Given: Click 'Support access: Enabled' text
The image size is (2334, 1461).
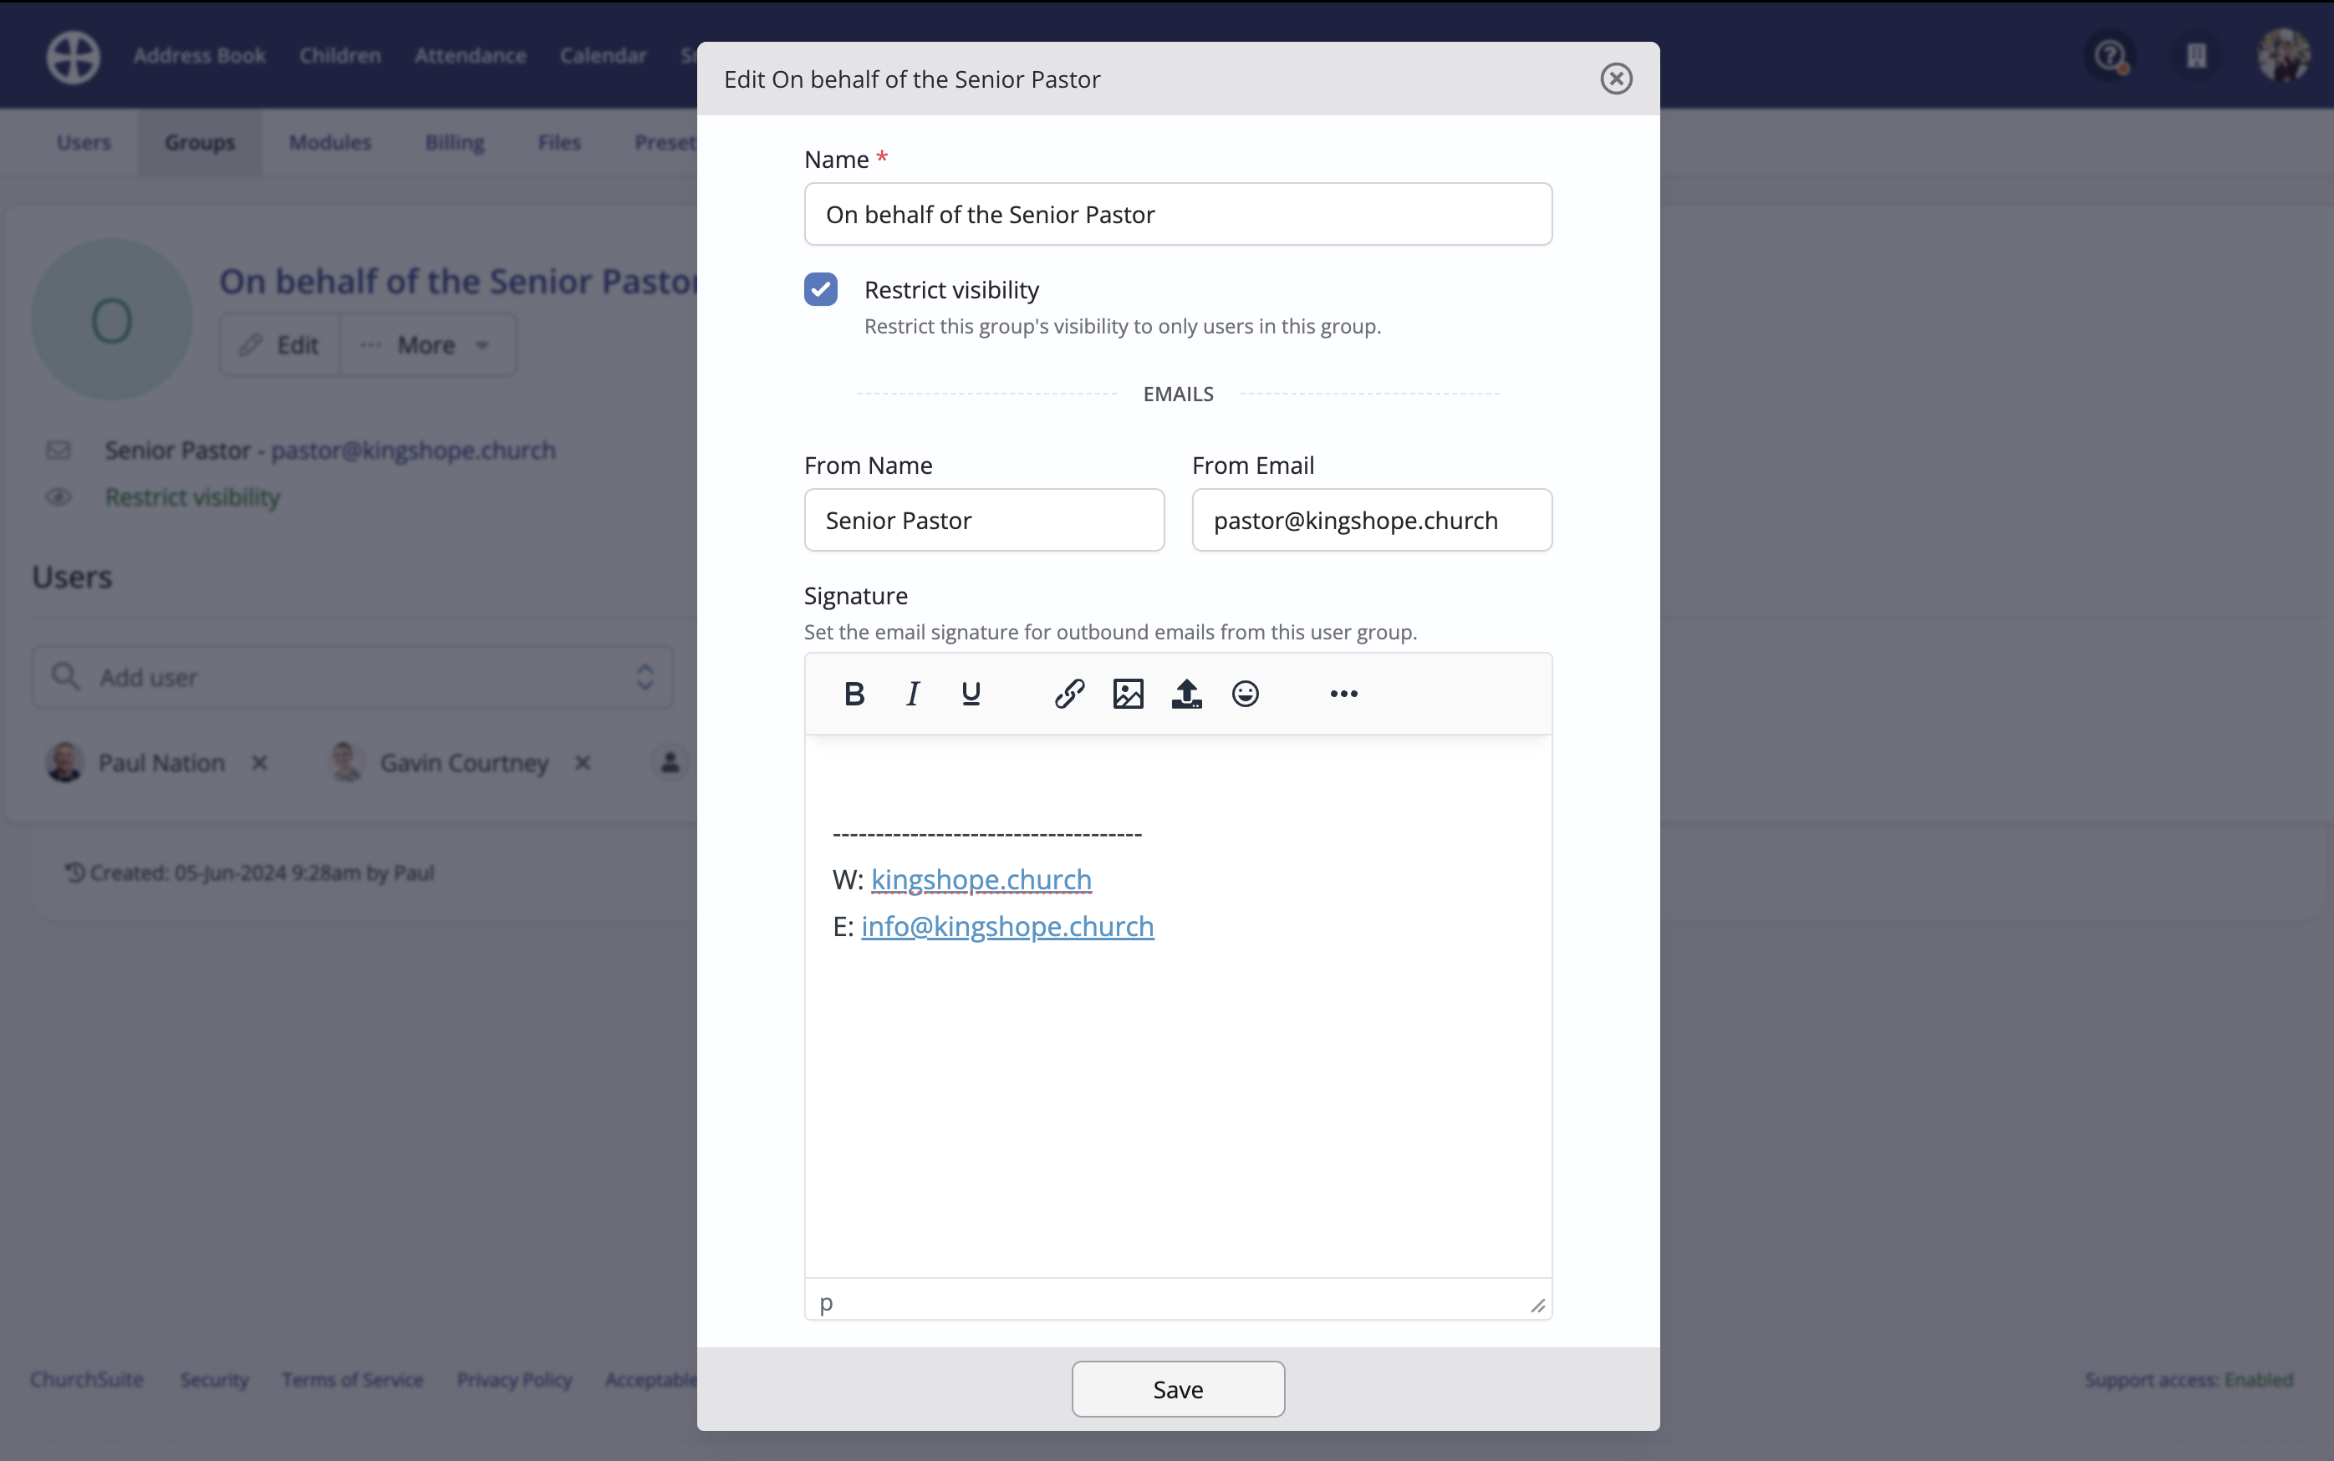Looking at the screenshot, I should (2189, 1379).
